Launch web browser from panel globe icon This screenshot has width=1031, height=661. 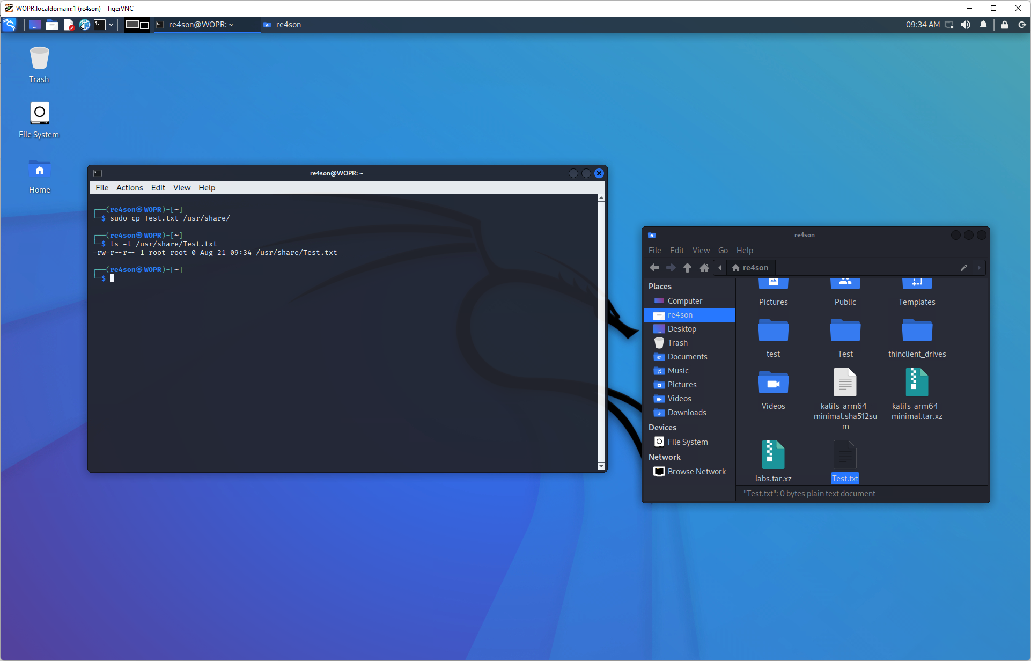click(84, 25)
